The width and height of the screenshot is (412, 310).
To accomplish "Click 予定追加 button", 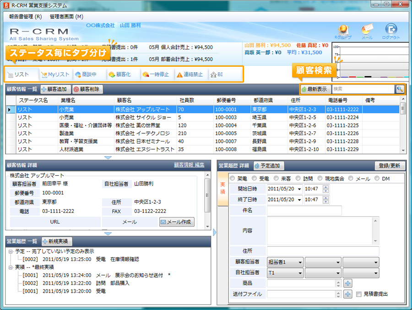I will 269,166.
